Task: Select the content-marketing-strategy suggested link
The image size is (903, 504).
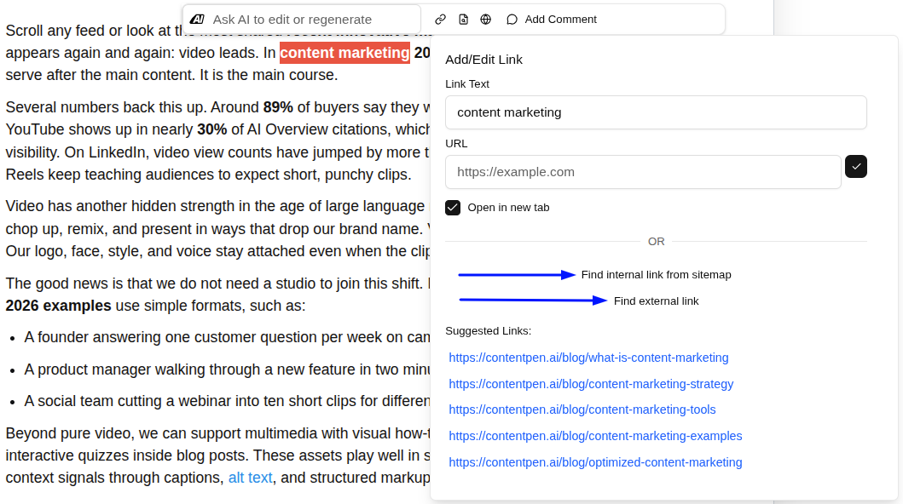Action: tap(591, 384)
